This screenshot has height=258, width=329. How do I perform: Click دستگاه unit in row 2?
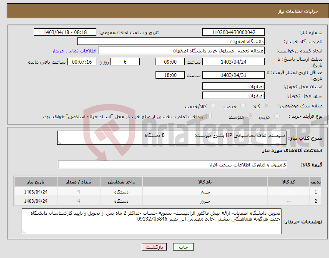tap(121, 201)
